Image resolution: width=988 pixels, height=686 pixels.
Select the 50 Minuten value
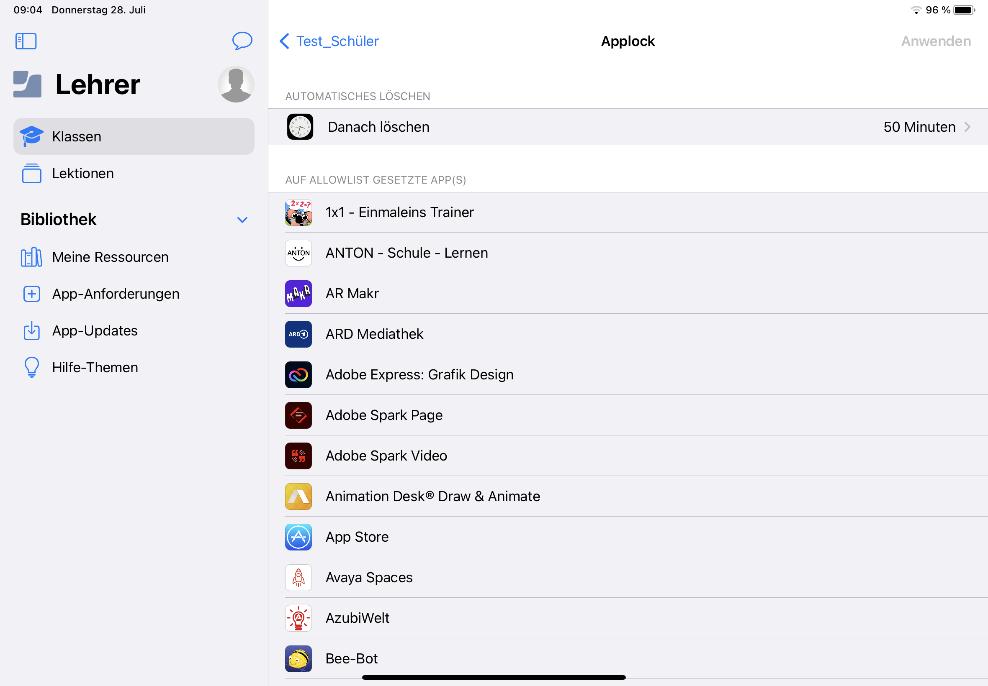pyautogui.click(x=919, y=127)
